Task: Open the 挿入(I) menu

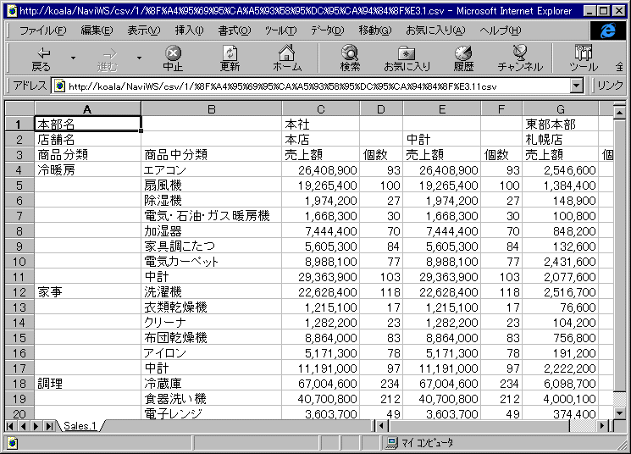Action: 189,30
